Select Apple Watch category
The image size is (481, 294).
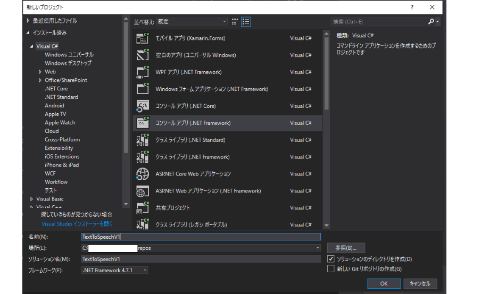(60, 123)
